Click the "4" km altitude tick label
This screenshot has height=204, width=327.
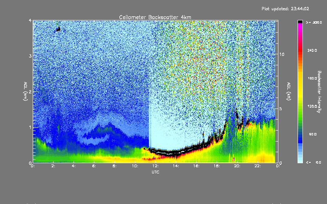click(x=30, y=21)
